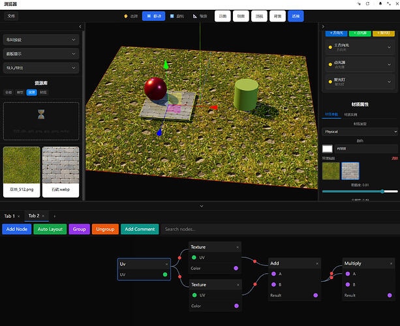Click upper Texture node Color output port

[x=236, y=268]
